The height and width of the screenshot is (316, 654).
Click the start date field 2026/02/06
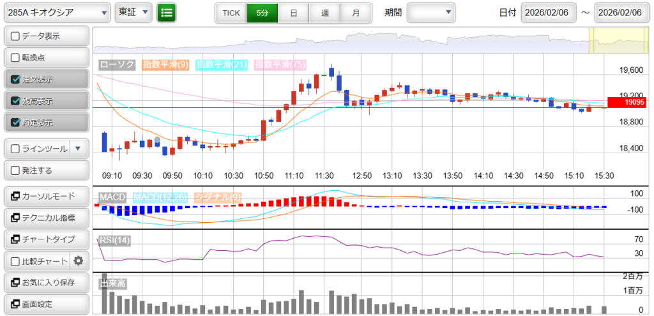[549, 13]
